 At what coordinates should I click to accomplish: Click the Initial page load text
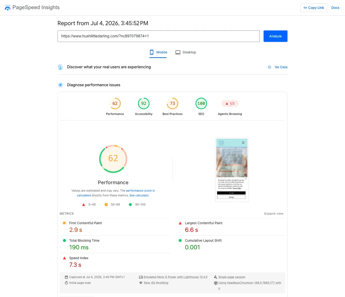pos(80,283)
